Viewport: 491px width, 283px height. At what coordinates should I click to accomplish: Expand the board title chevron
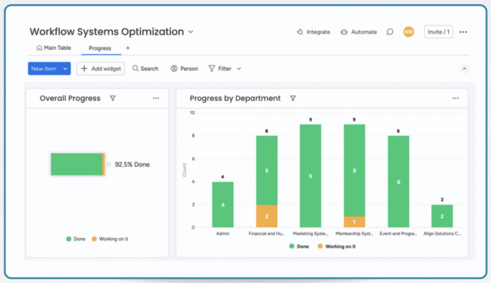click(190, 32)
